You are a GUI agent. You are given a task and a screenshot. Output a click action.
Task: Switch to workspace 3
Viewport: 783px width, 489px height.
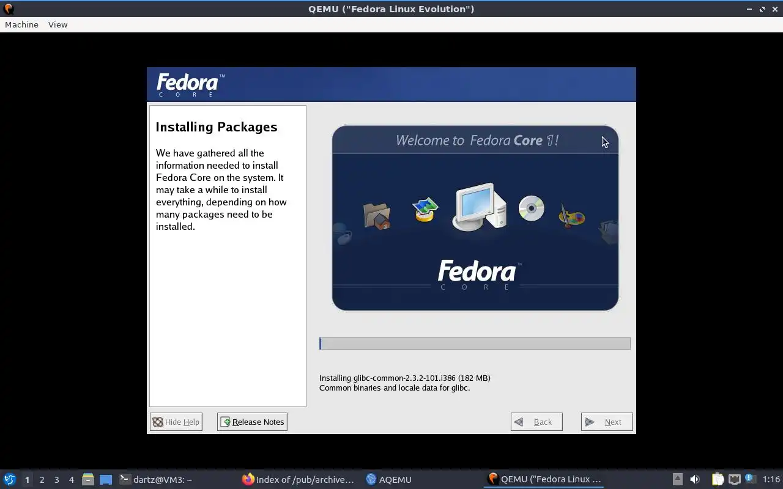coord(56,480)
